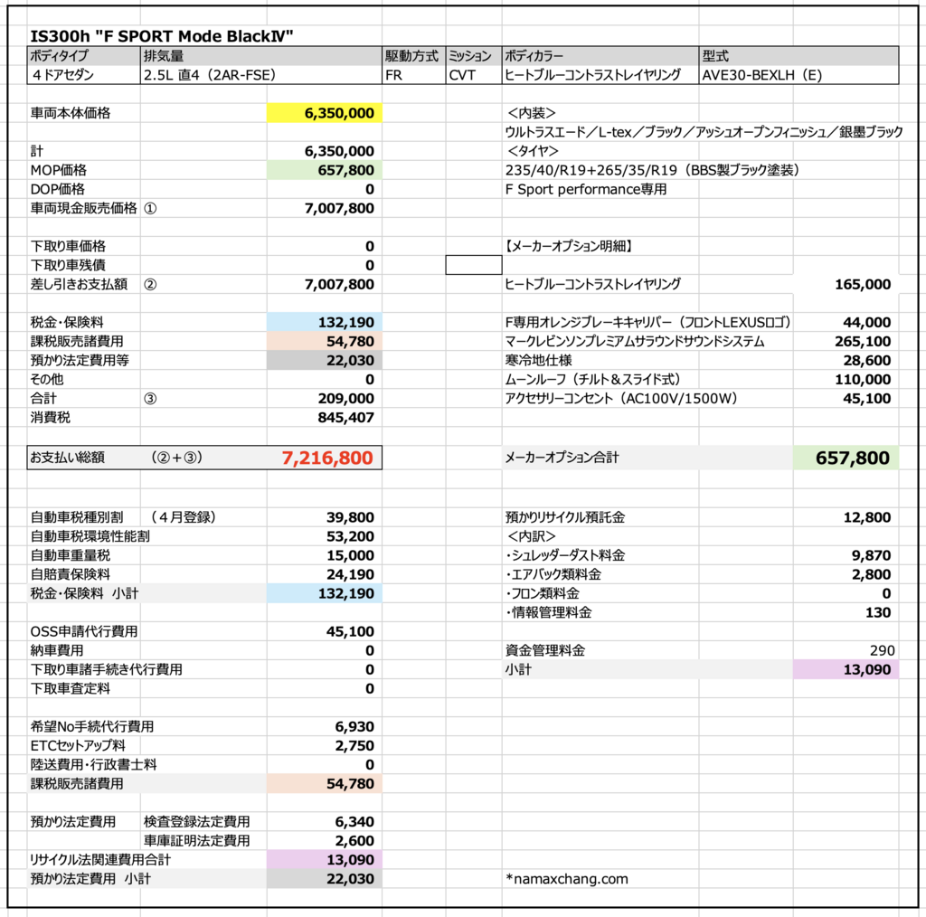Click the "下取り車残債" label
The width and height of the screenshot is (926, 917).
pos(68,265)
